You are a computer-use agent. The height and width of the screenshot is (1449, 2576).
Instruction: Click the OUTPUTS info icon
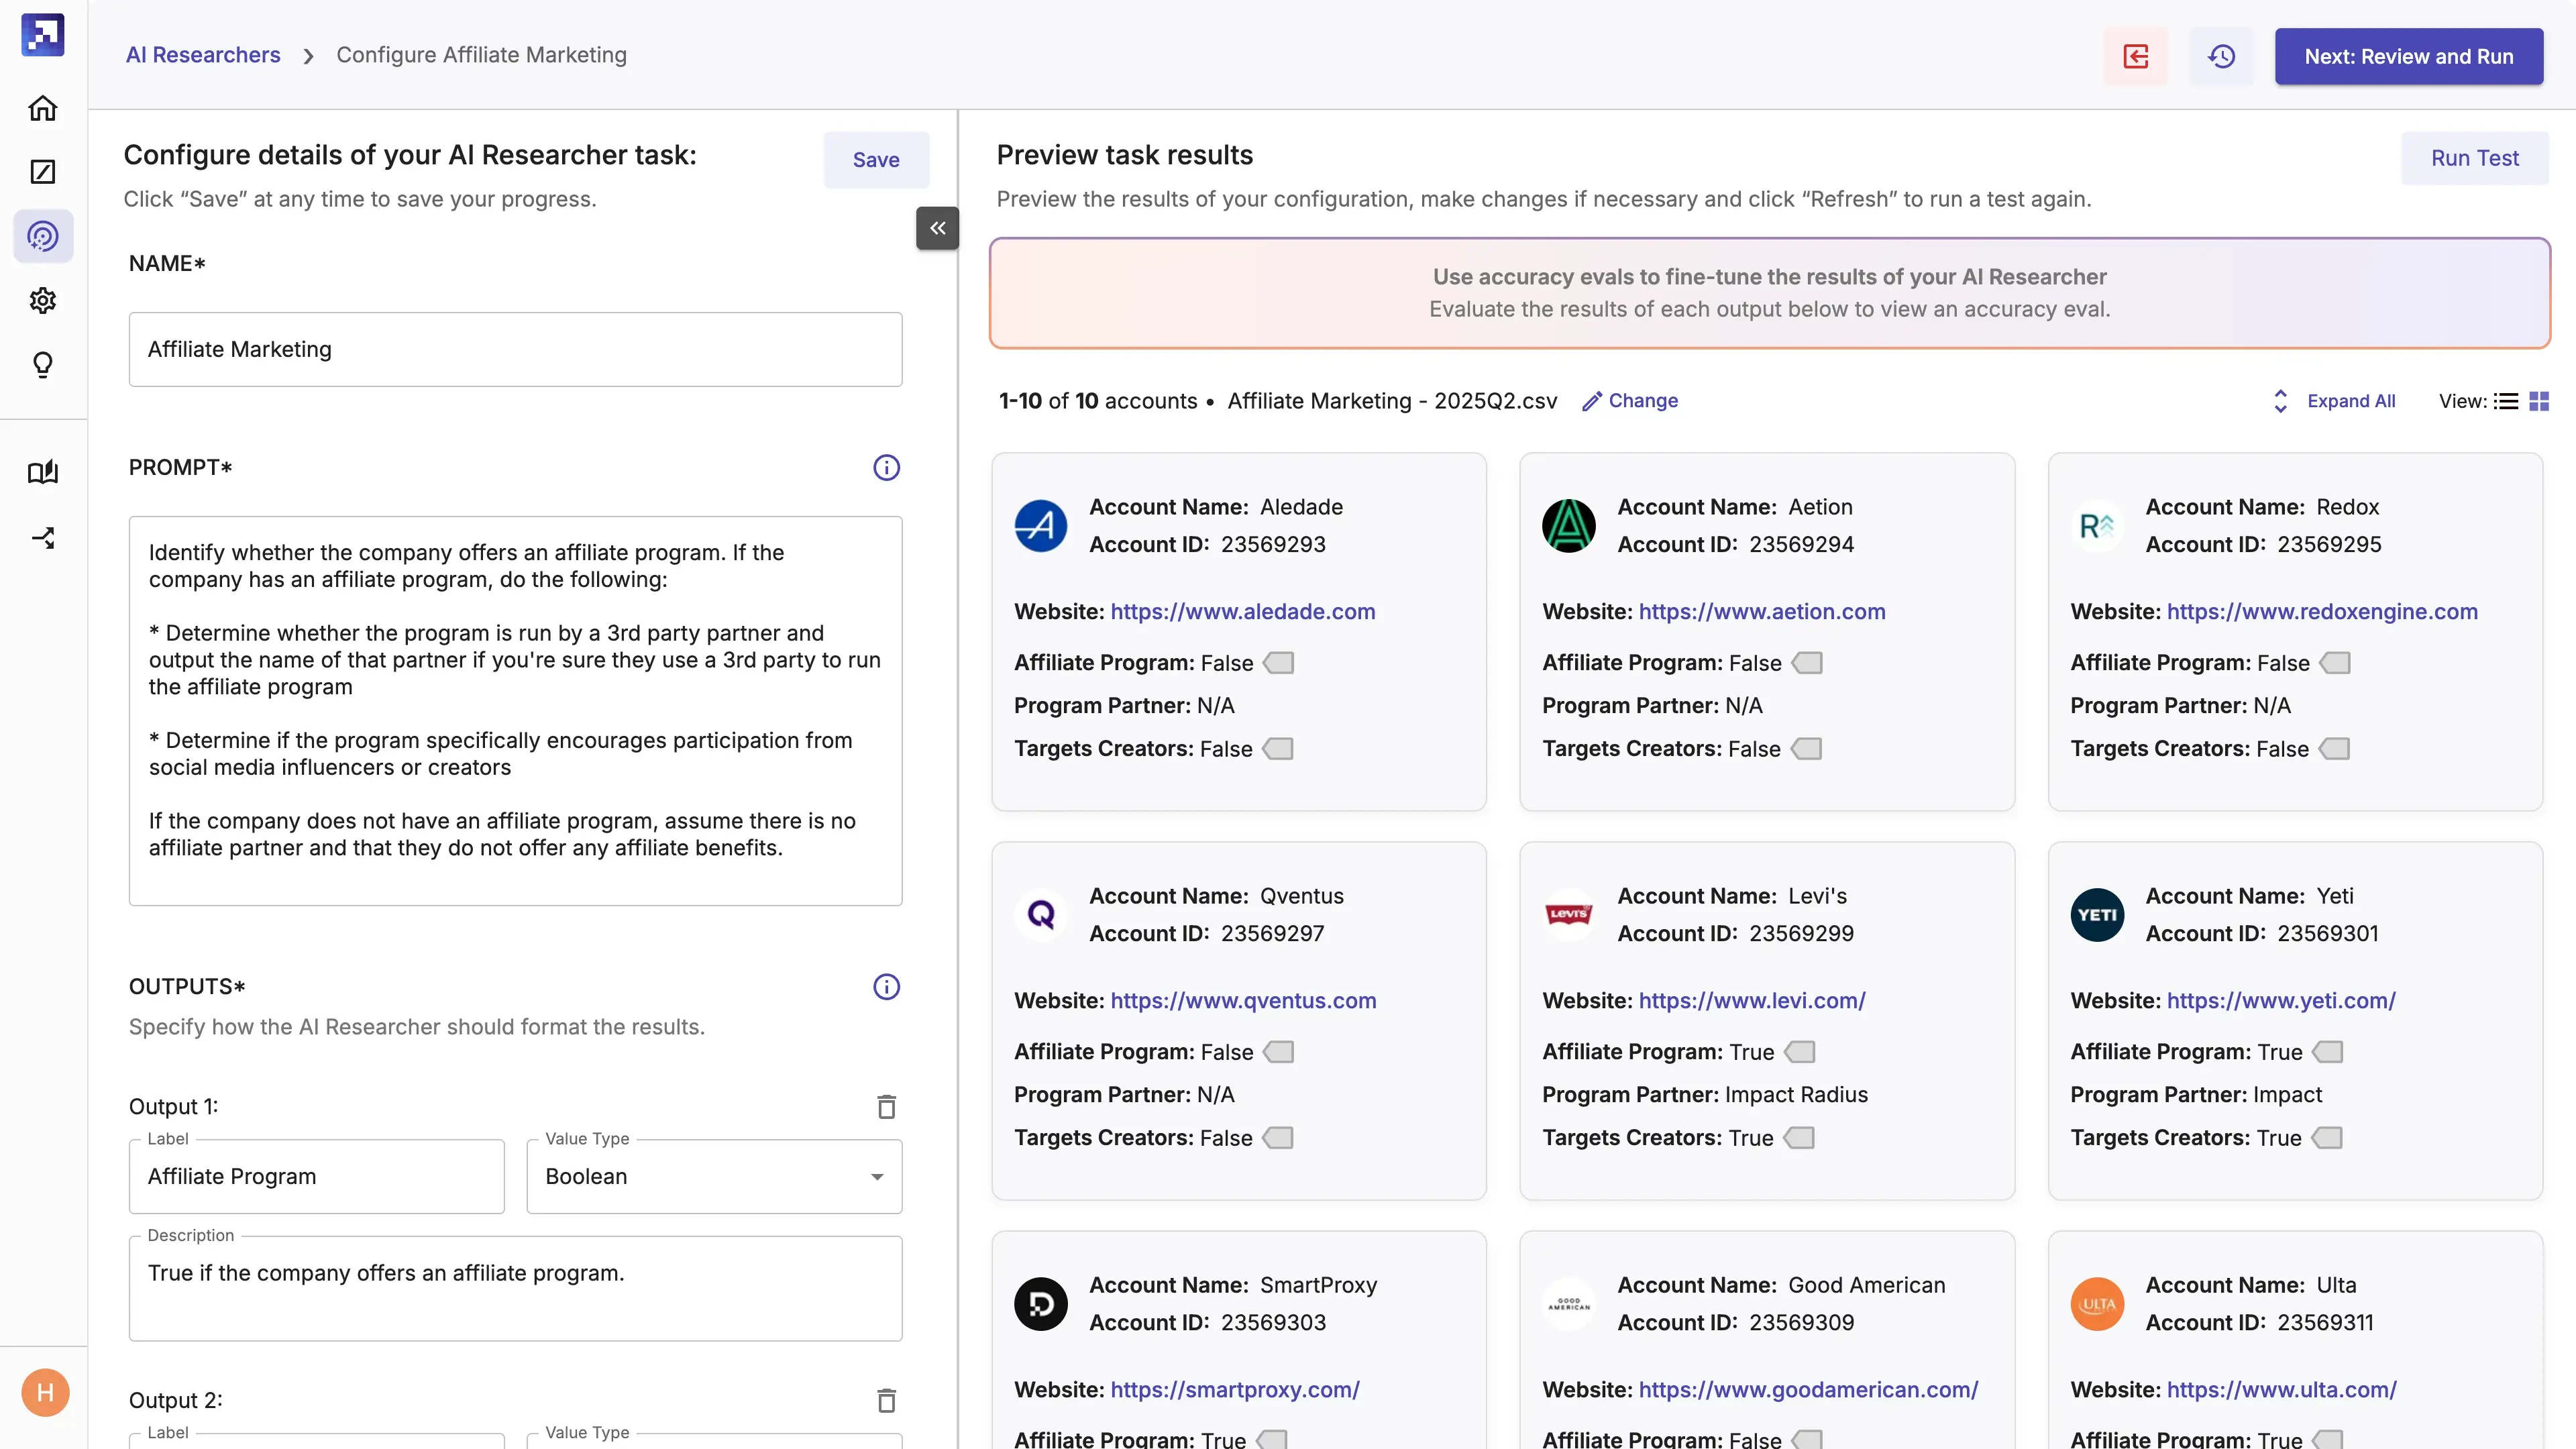tap(886, 986)
